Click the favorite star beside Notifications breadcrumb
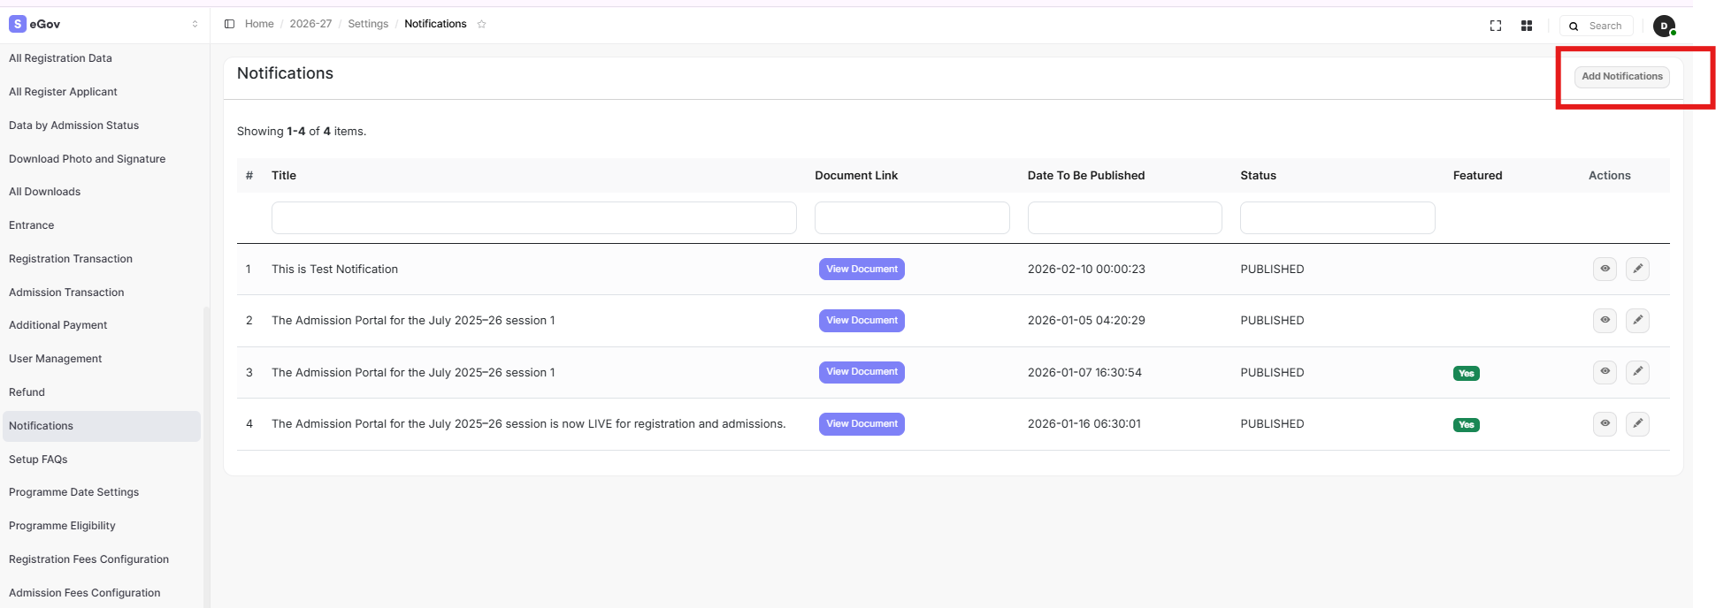 point(482,24)
